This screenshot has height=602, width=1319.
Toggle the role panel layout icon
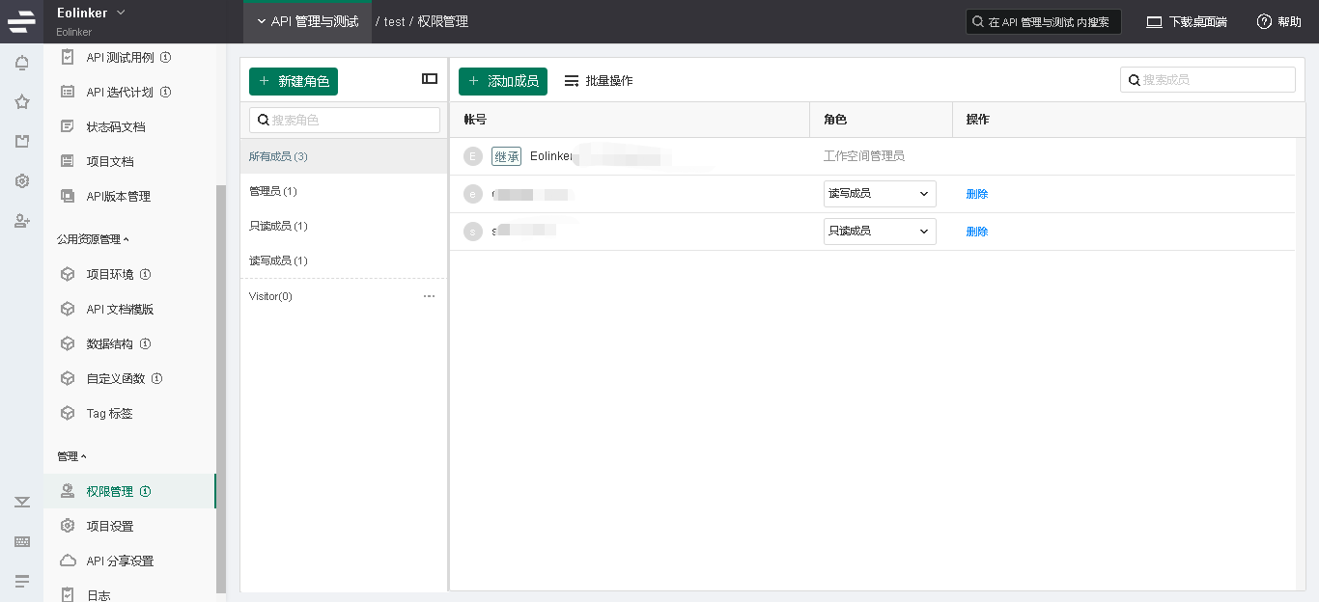coord(430,79)
